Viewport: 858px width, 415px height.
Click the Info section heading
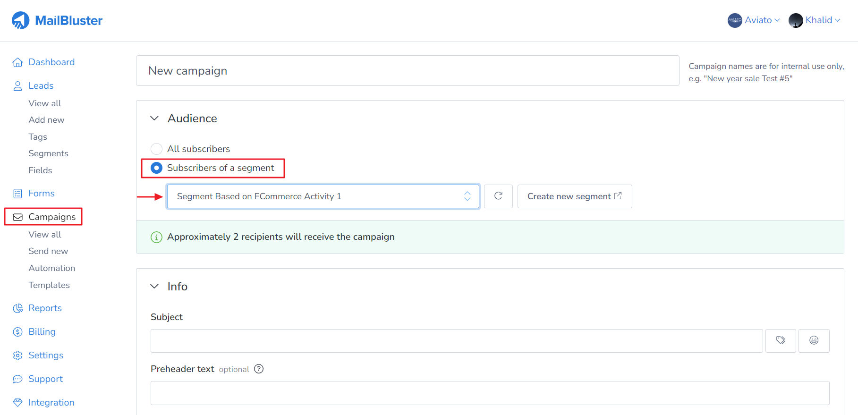178,287
